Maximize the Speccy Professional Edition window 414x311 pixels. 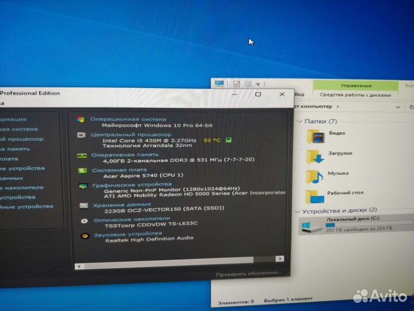[258, 94]
